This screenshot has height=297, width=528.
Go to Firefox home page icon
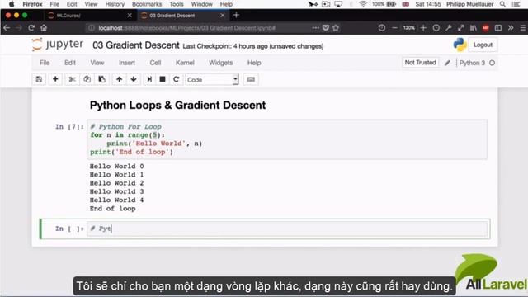coord(44,28)
